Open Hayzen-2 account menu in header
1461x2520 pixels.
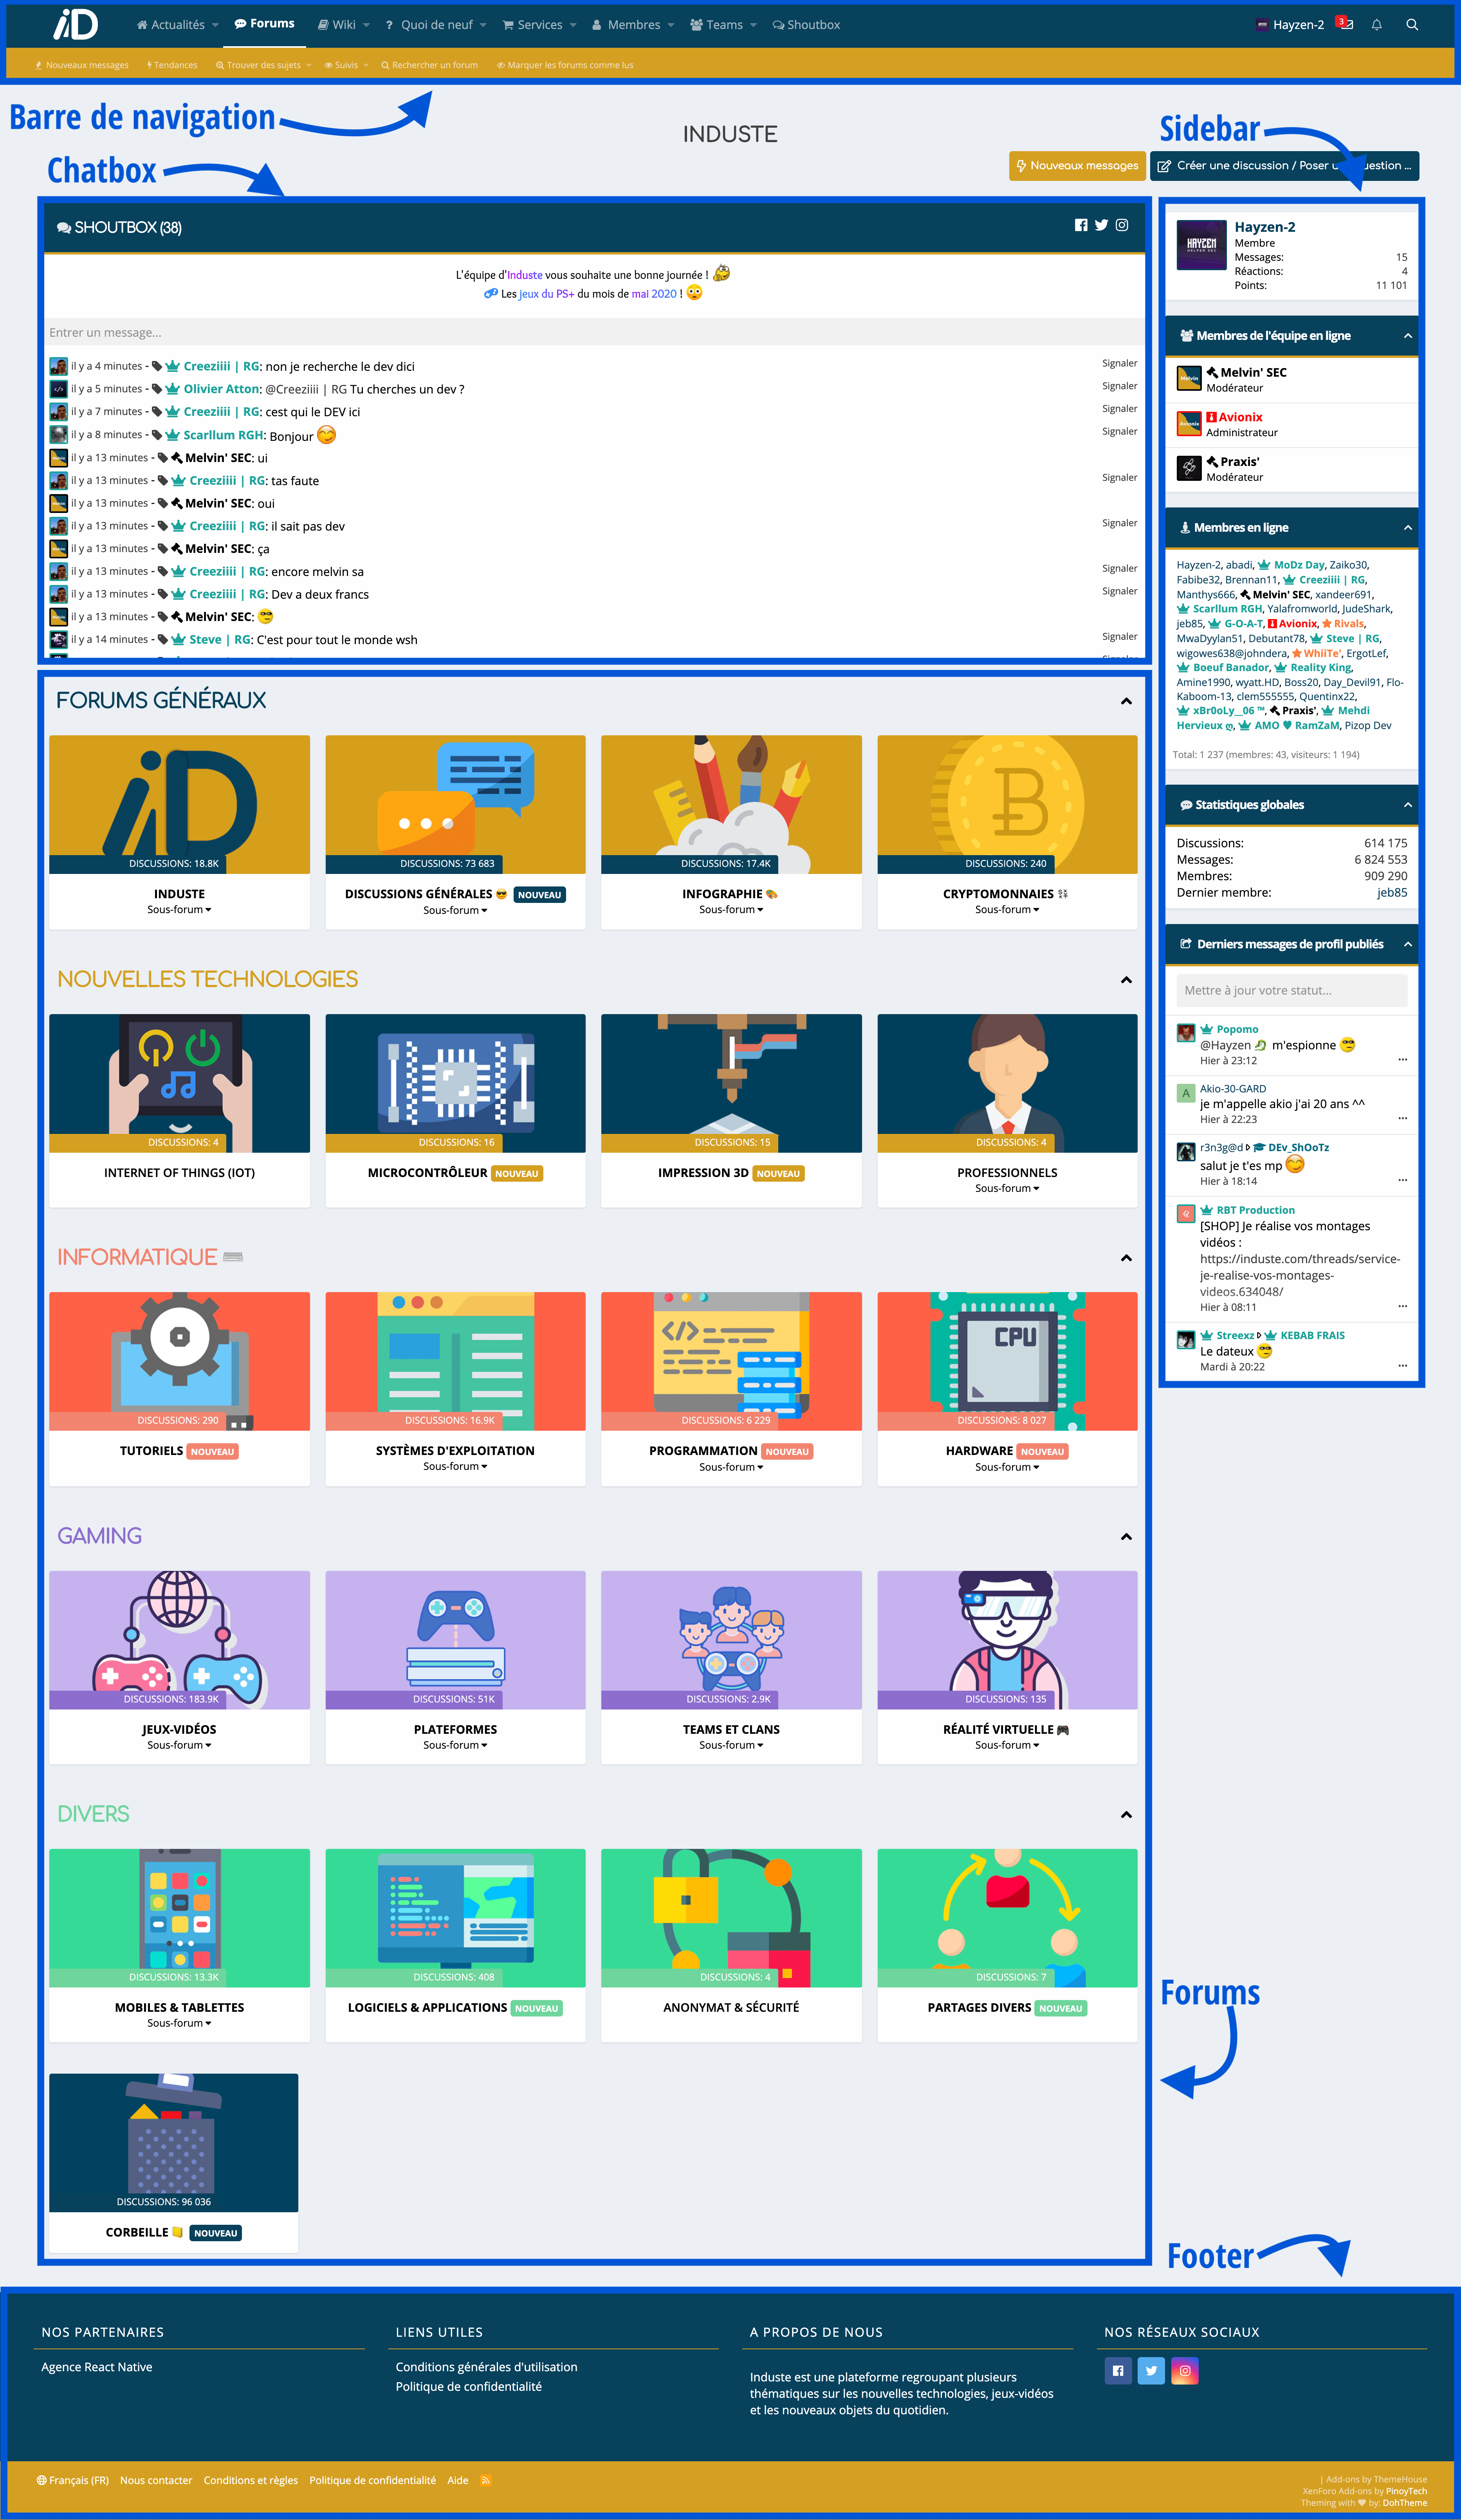[1290, 25]
